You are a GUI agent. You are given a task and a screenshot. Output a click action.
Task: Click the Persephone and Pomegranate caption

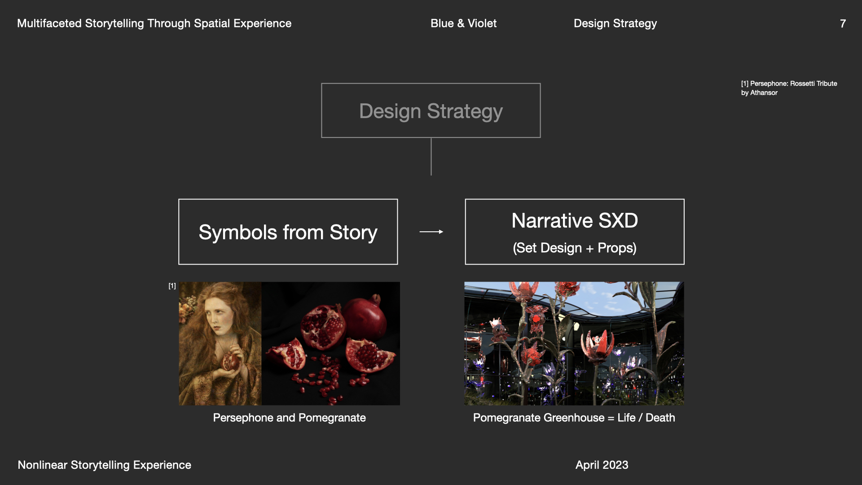point(289,418)
